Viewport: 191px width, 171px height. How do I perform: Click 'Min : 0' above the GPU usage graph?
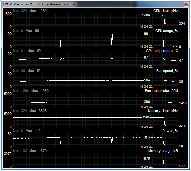[18, 31]
